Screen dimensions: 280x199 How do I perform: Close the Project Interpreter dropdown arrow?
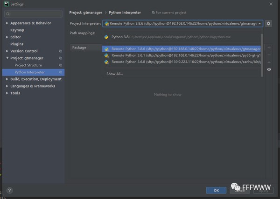[x=259, y=24]
